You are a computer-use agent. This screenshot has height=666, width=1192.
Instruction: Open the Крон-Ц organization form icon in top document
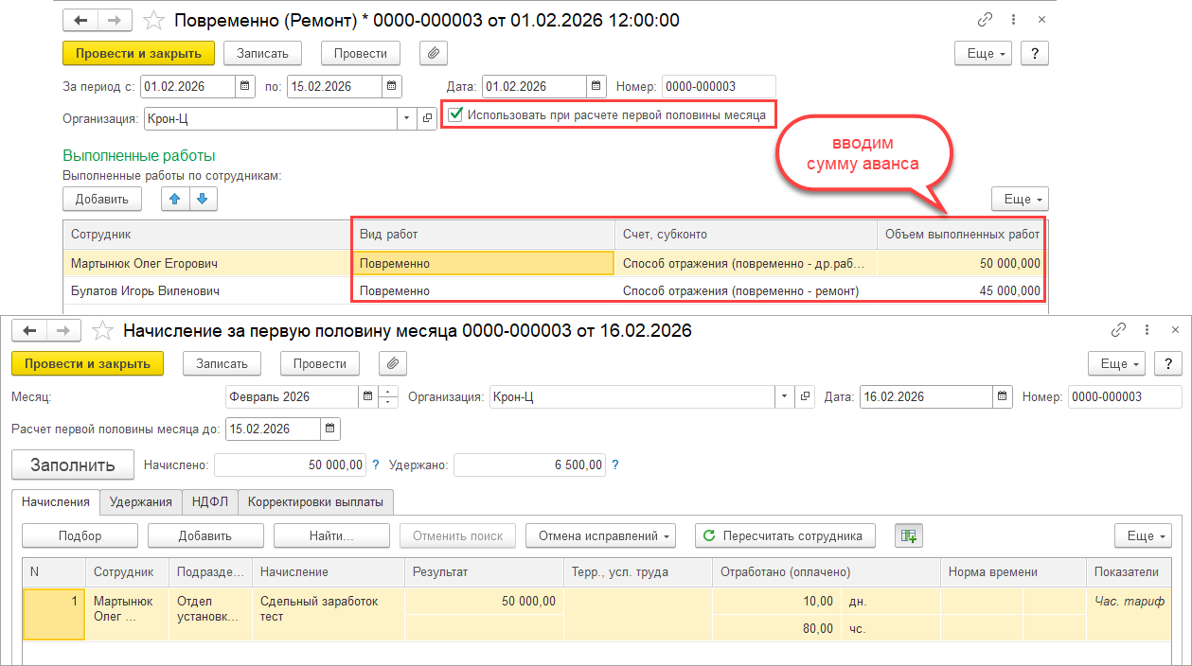tap(427, 118)
